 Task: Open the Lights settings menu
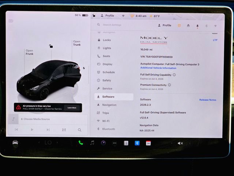tap(107, 48)
